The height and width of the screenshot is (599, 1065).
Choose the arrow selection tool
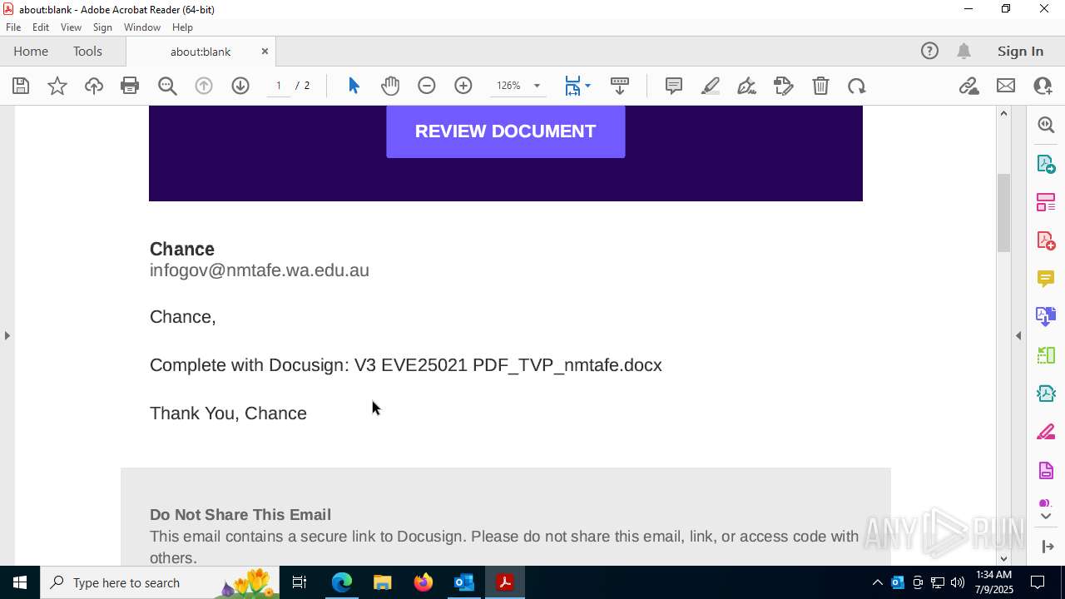click(x=354, y=86)
